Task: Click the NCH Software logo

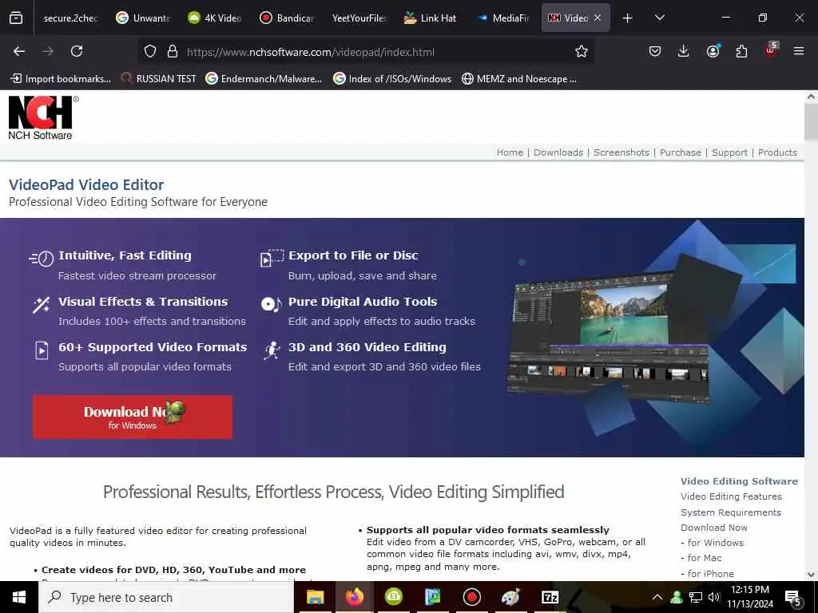Action: coord(43,117)
